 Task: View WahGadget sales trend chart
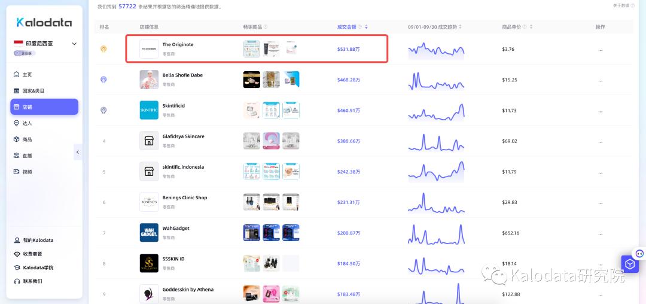pyautogui.click(x=436, y=233)
